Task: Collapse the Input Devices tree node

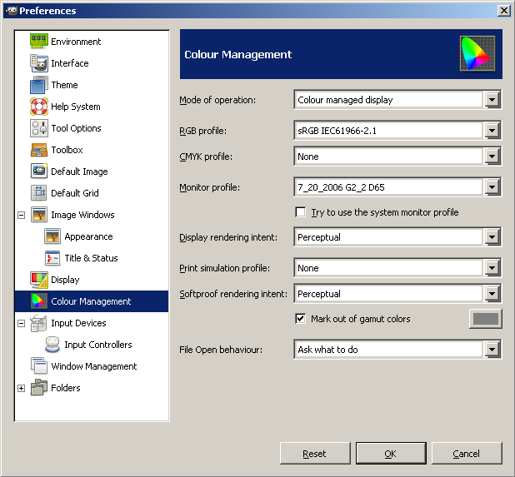Action: pyautogui.click(x=22, y=324)
